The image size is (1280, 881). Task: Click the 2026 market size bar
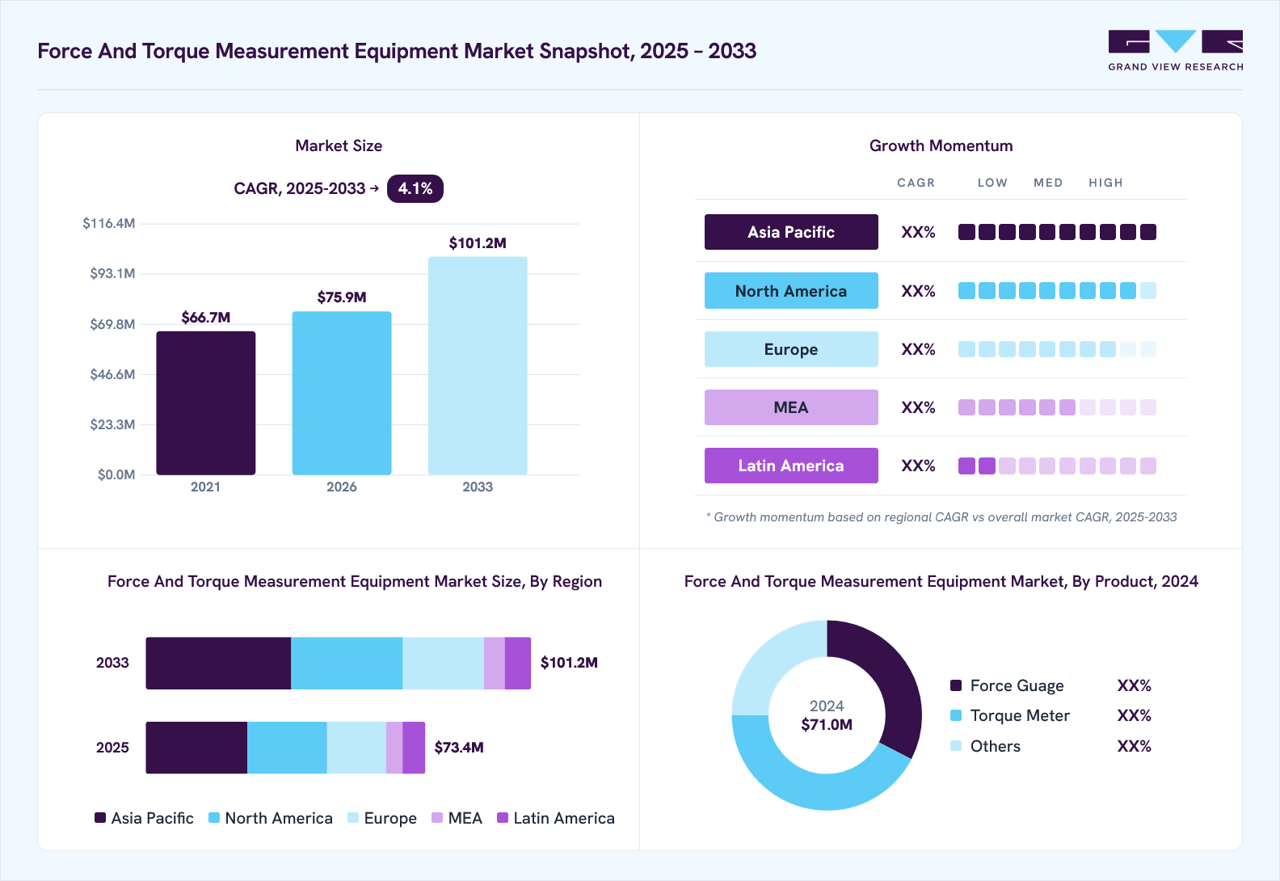(342, 393)
